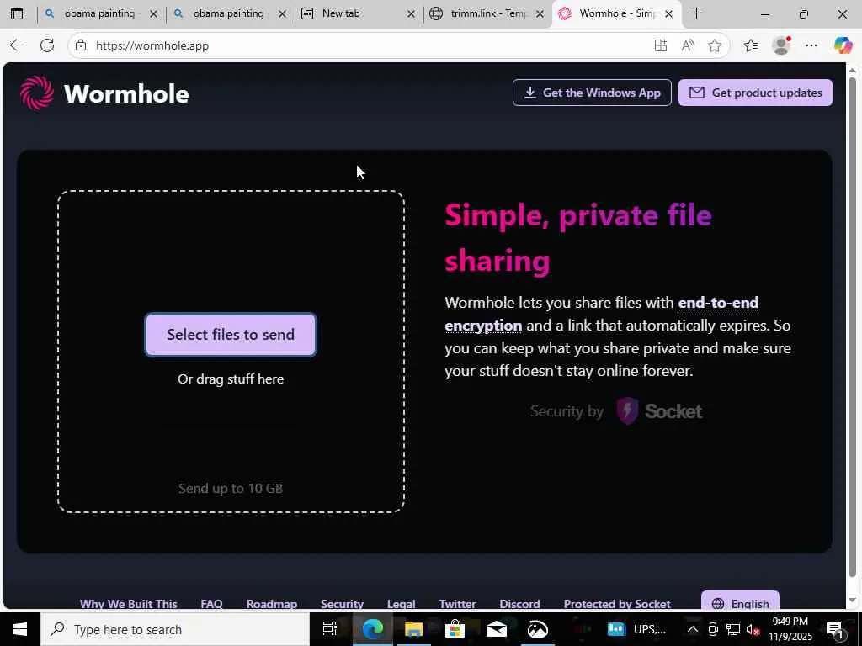Click the Get the Windows App button
862x646 pixels.
[592, 93]
